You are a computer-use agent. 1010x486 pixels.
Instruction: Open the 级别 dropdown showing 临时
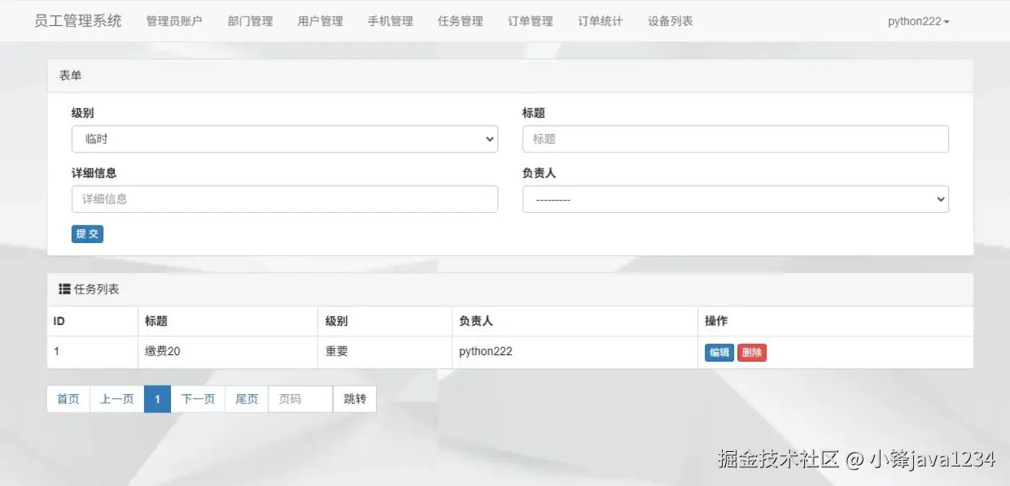(x=285, y=139)
